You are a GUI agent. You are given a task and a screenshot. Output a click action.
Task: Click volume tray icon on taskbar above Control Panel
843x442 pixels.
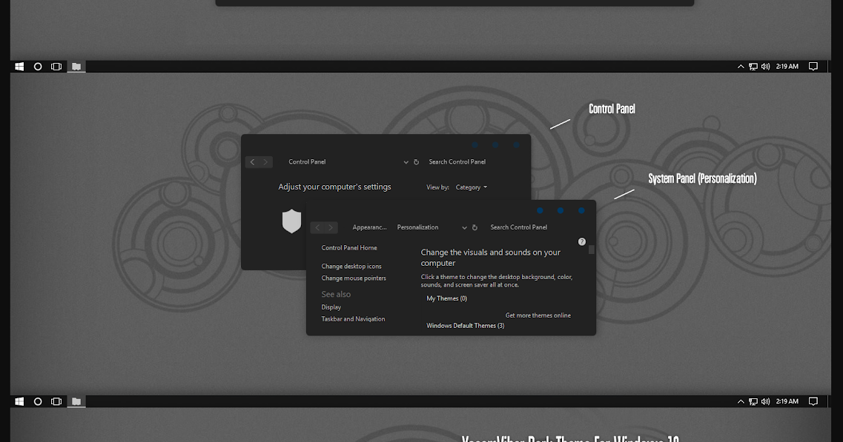[x=766, y=67]
